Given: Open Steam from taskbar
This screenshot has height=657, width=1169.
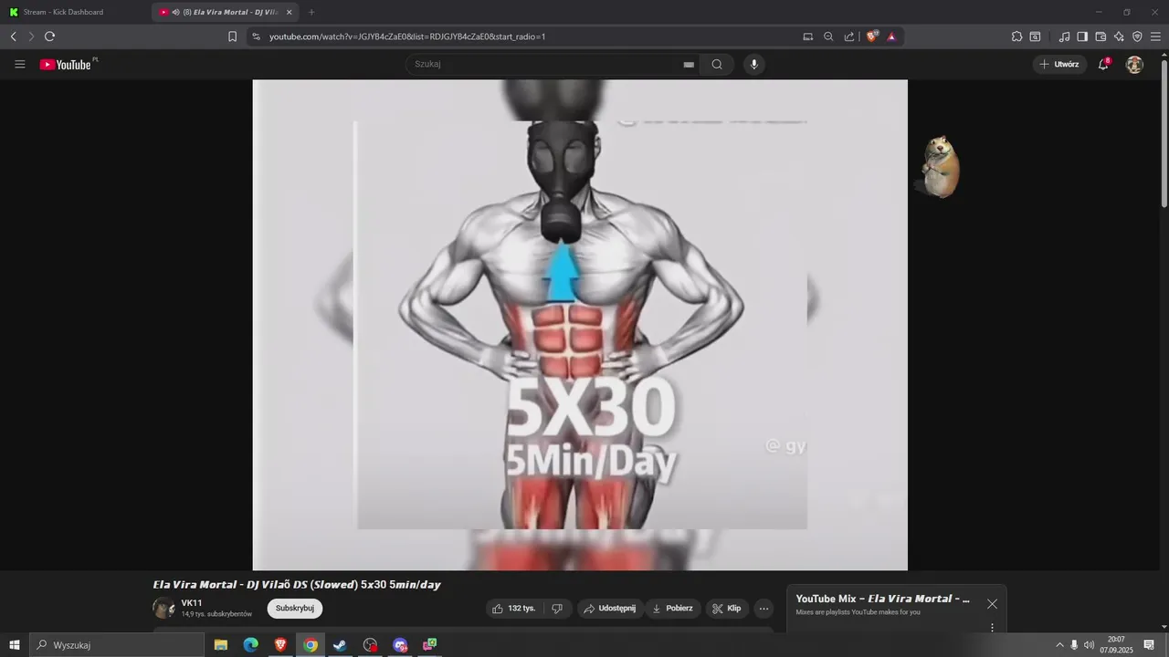Looking at the screenshot, I should (340, 645).
